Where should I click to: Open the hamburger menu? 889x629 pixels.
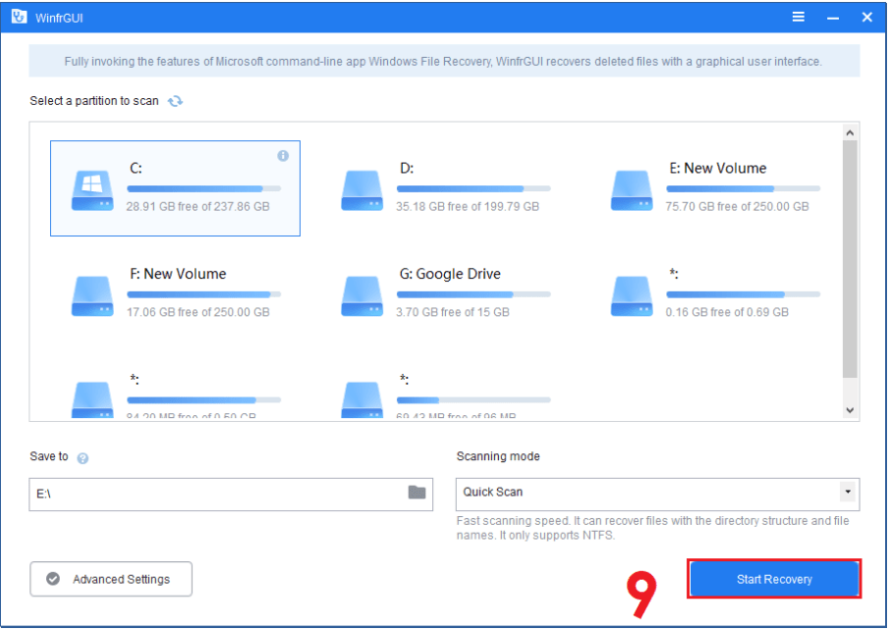coord(799,17)
